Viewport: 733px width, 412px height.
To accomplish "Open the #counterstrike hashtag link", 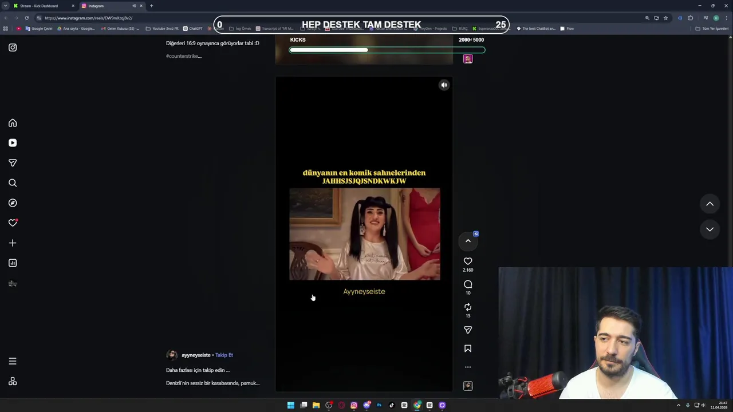I will pyautogui.click(x=183, y=56).
